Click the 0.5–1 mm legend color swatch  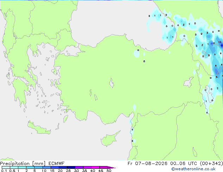(14, 167)
